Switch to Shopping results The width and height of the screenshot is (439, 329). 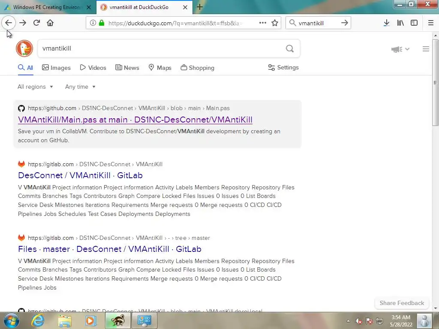[x=197, y=68]
